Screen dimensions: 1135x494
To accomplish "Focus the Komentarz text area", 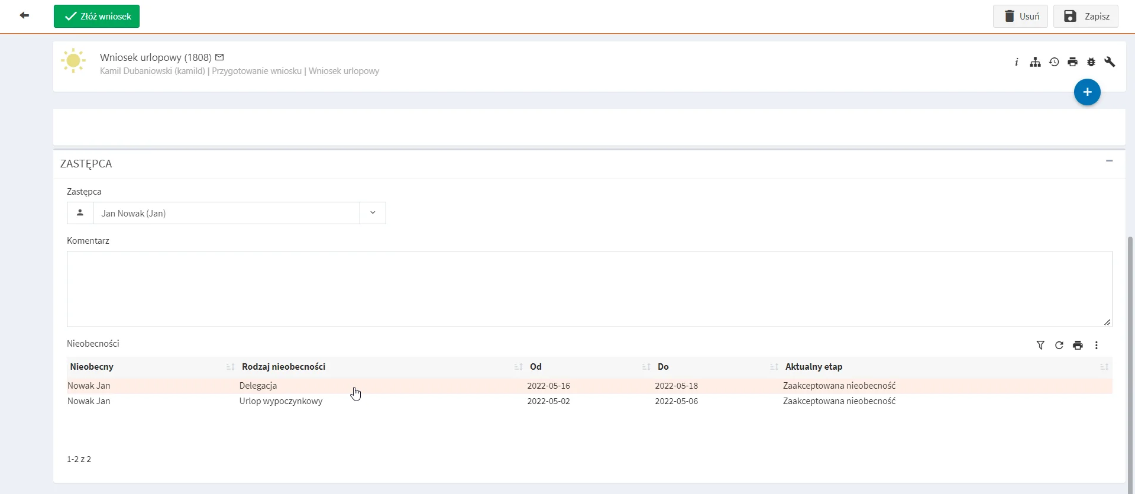I will coord(589,289).
